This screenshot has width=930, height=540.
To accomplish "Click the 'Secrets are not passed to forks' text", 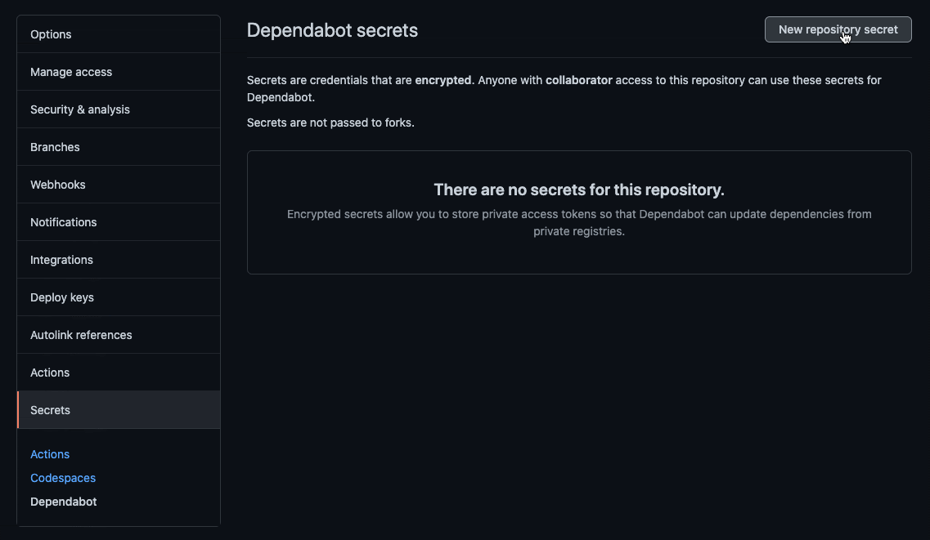I will tap(330, 123).
